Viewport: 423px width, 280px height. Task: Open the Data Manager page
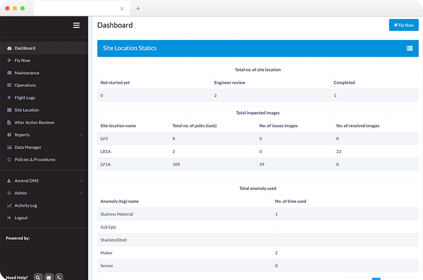click(44, 147)
